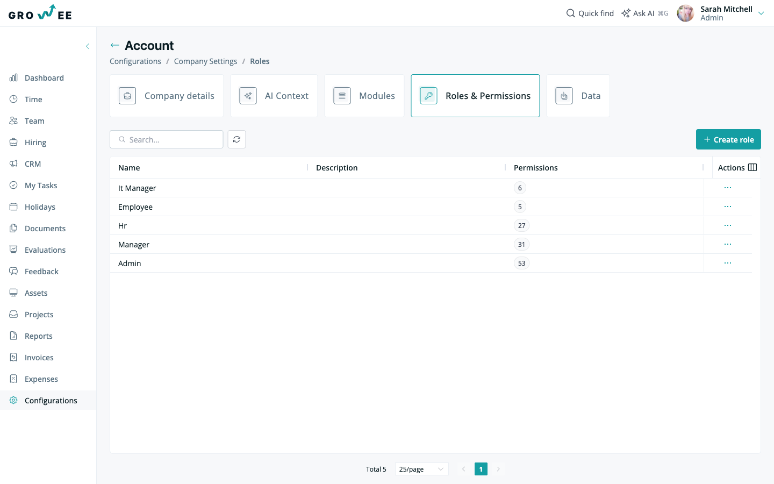Viewport: 774px width, 484px height.
Task: Open actions menu for Hr role
Action: [728, 225]
